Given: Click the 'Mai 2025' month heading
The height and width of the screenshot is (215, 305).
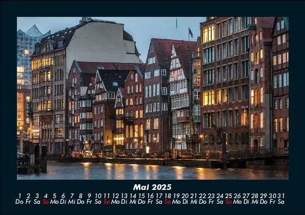Looking at the screenshot, I should [152, 187].
